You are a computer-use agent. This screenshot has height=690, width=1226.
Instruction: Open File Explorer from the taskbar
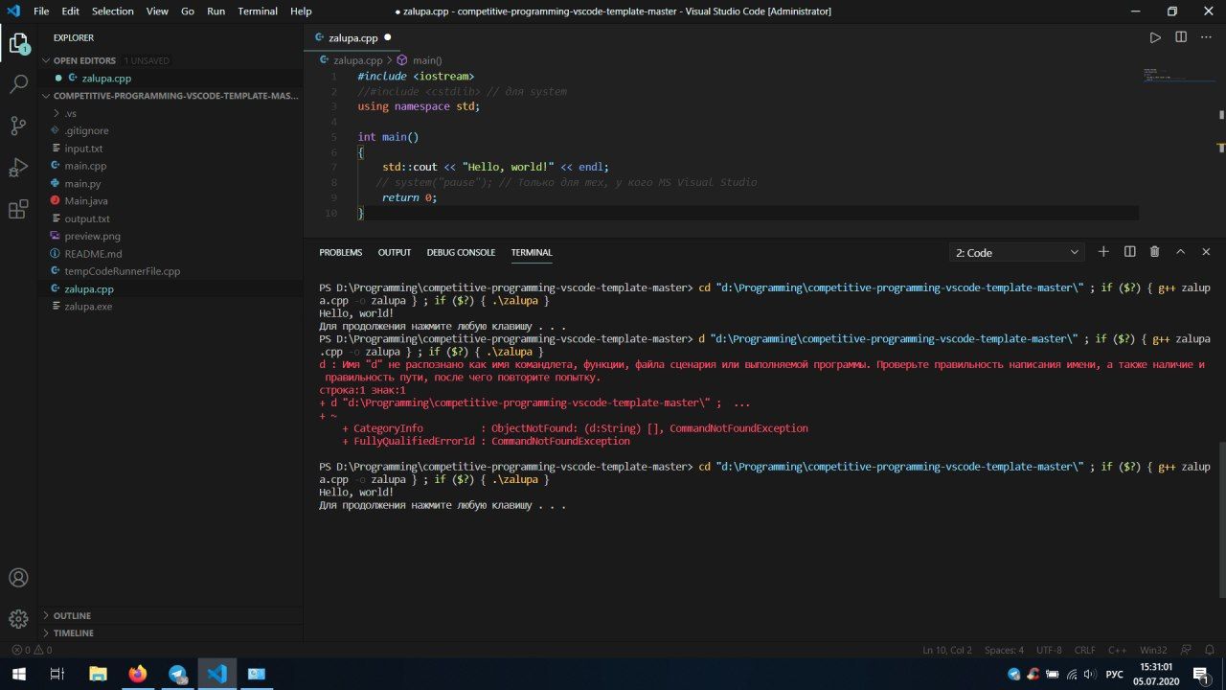[x=98, y=674]
